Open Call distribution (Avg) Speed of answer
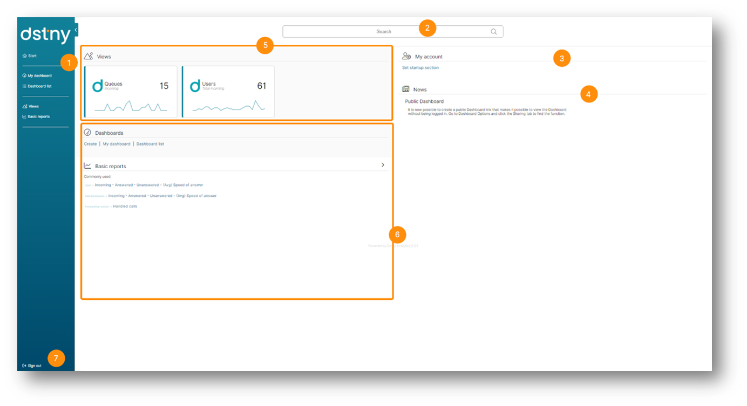The height and width of the screenshot is (406, 747). tap(196, 196)
